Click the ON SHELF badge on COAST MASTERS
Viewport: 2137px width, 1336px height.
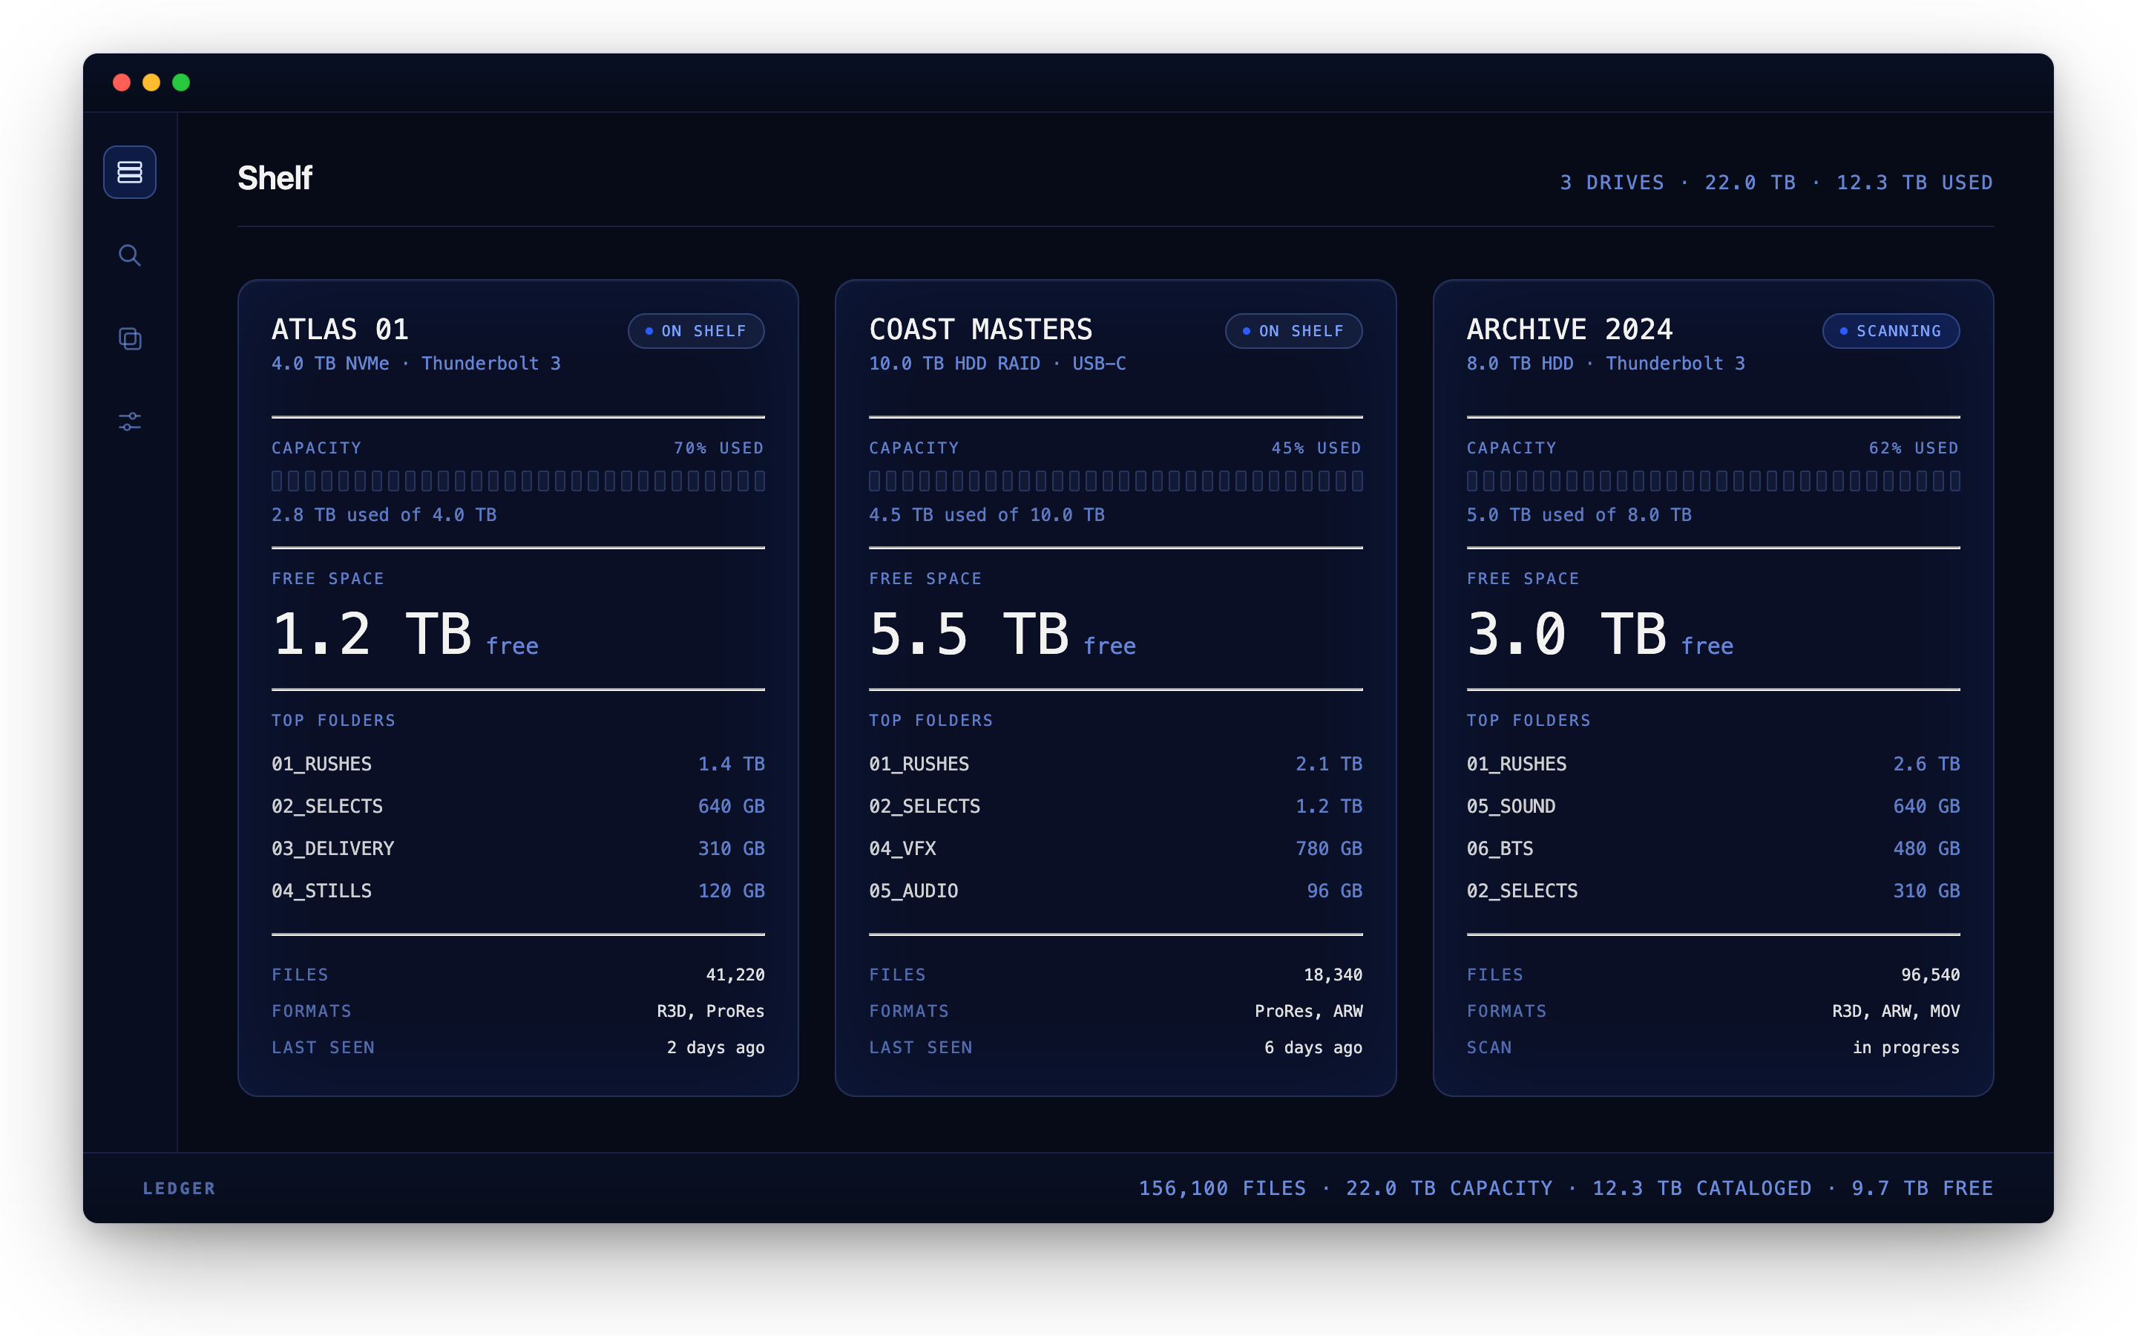(1293, 331)
